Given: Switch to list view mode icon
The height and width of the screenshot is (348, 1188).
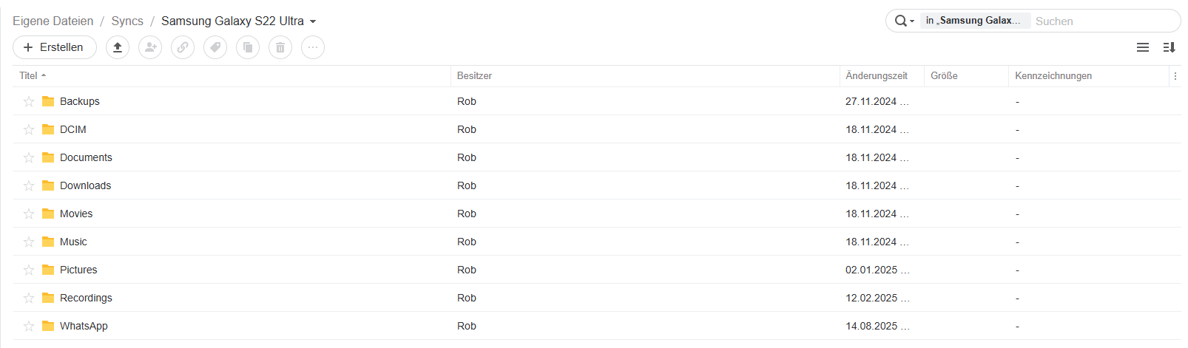Looking at the screenshot, I should click(1143, 47).
